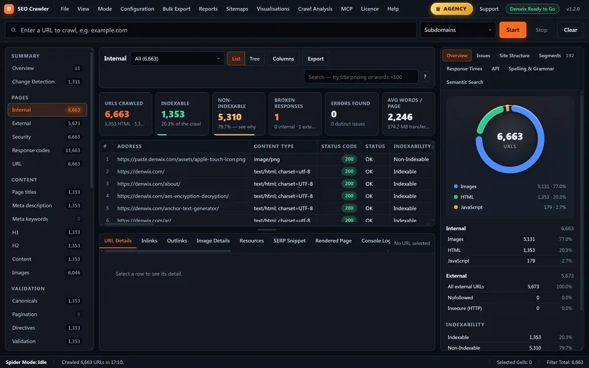Screen dimensions: 589x368
Task: Open the Indexable summary card
Action: point(182,114)
